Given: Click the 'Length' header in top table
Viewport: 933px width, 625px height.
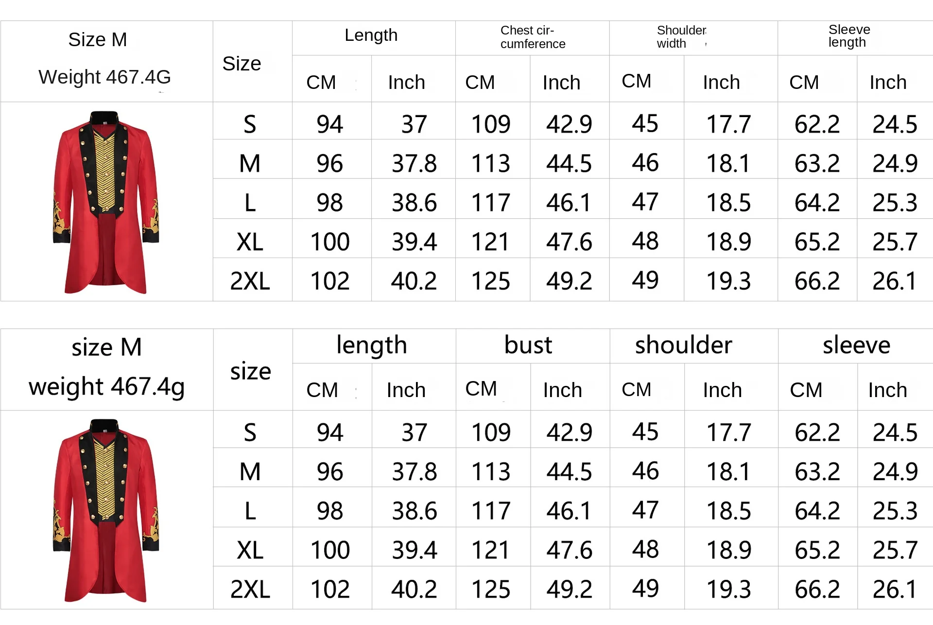Looking at the screenshot, I should coord(371,35).
